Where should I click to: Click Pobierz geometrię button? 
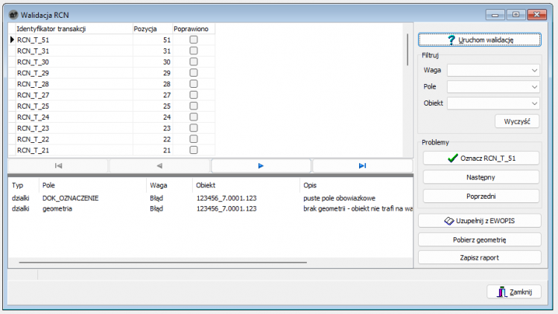click(x=479, y=240)
